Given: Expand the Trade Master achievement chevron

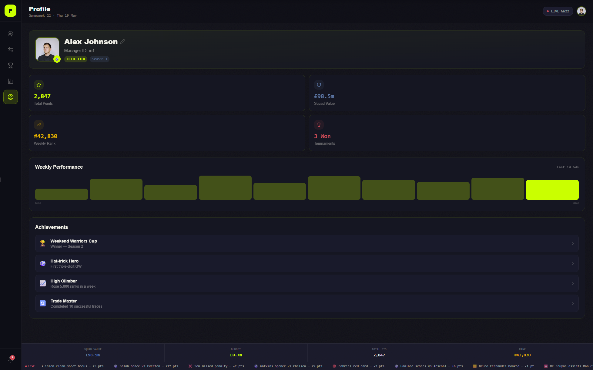Looking at the screenshot, I should point(573,303).
